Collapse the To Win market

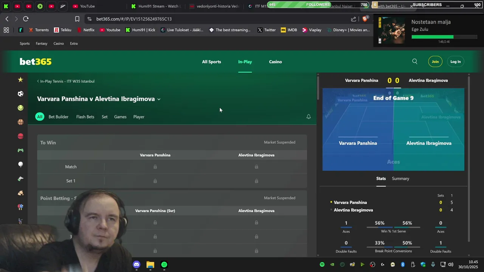[x=172, y=142]
